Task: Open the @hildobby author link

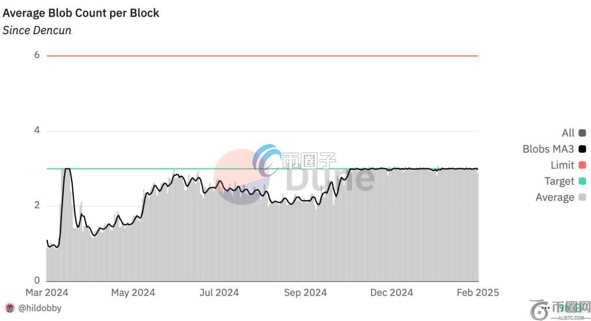Action: point(40,308)
